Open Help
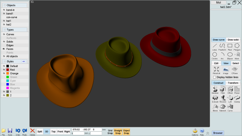242x136 pixels. (x=202, y=132)
